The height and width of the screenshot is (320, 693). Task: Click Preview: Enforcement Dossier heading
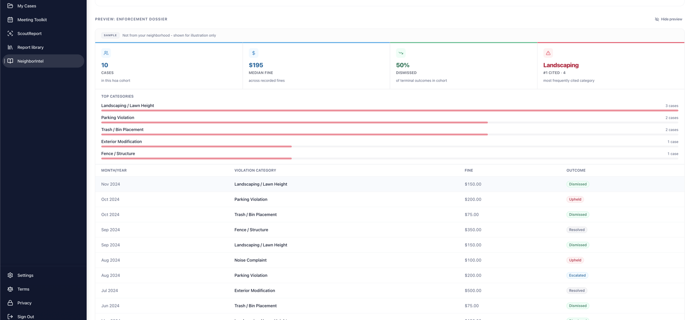coord(131,19)
